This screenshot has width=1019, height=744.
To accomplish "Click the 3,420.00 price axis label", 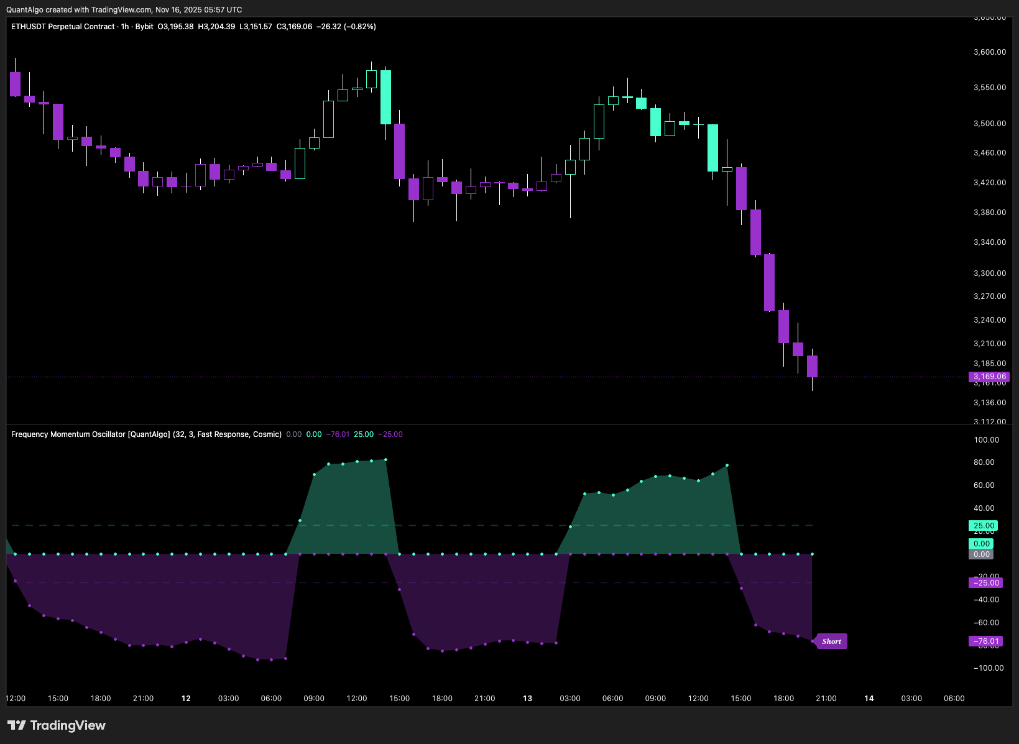I will (x=990, y=183).
